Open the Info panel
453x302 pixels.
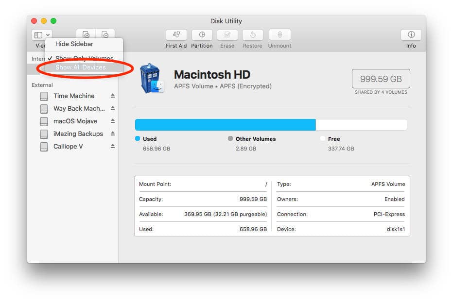[x=411, y=35]
